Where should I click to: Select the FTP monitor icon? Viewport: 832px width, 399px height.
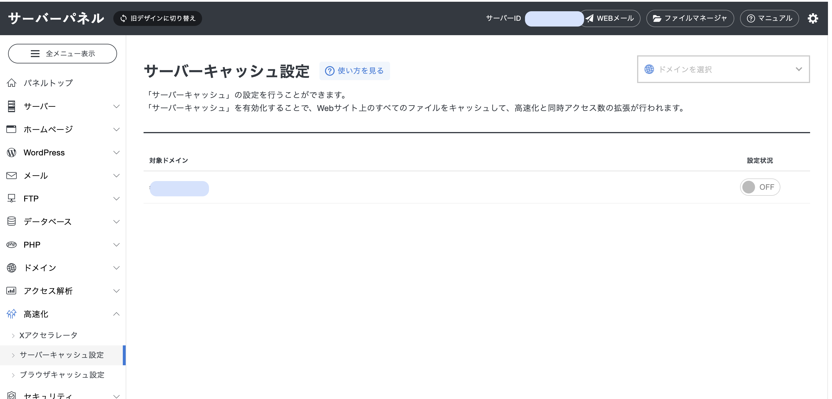tap(12, 198)
